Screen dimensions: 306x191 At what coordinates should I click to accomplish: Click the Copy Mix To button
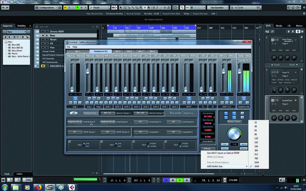(243, 60)
